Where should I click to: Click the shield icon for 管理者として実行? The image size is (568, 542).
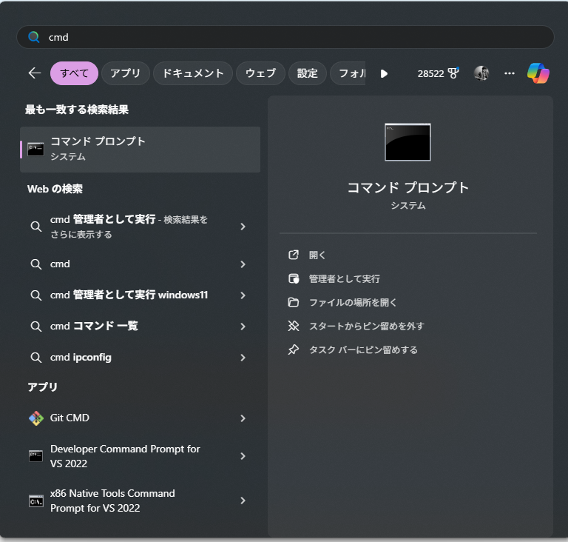(x=294, y=278)
